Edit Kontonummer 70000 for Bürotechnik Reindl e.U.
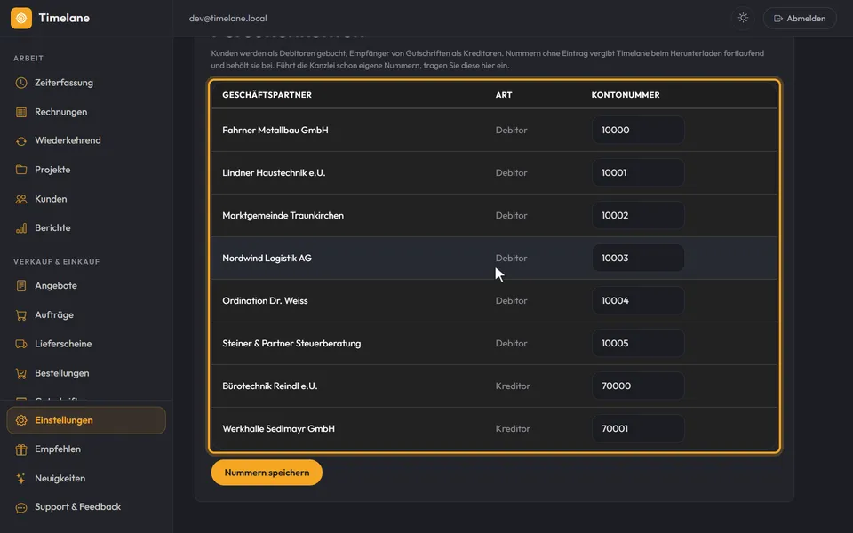The width and height of the screenshot is (853, 533). click(x=638, y=386)
